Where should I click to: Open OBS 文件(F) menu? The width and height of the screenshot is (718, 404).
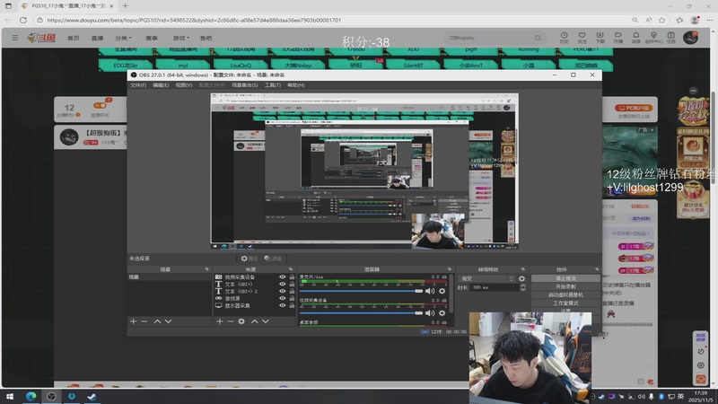click(x=138, y=85)
